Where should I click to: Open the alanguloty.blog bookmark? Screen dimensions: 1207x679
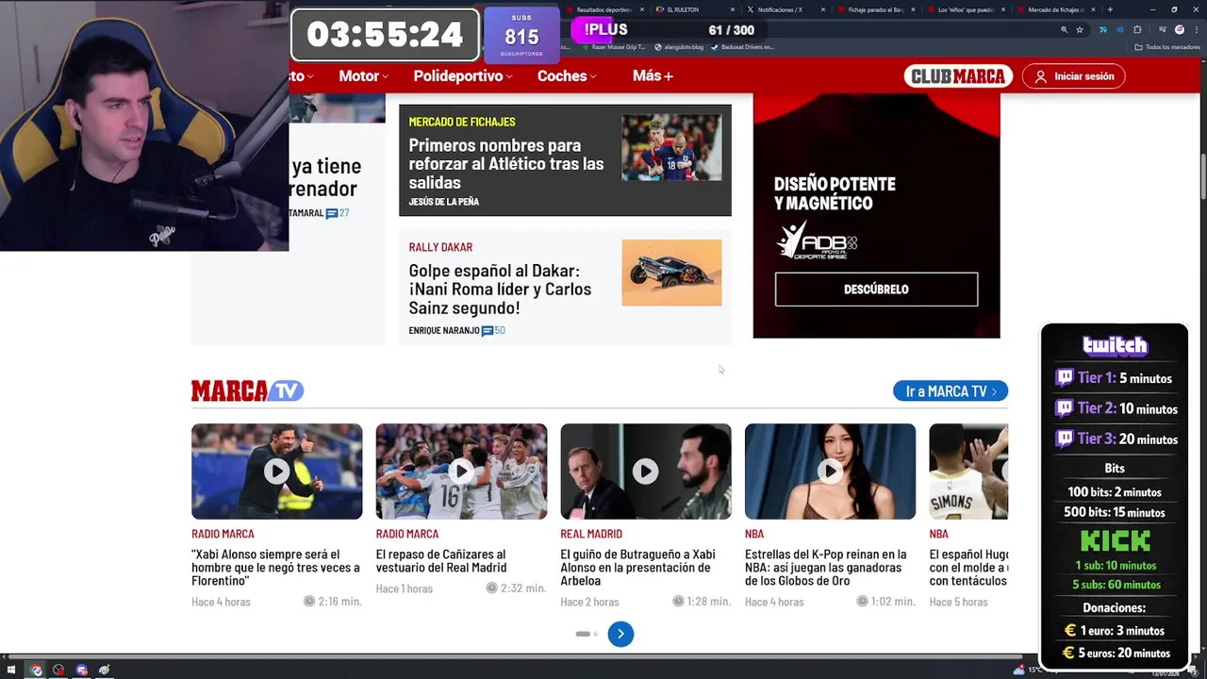679,47
